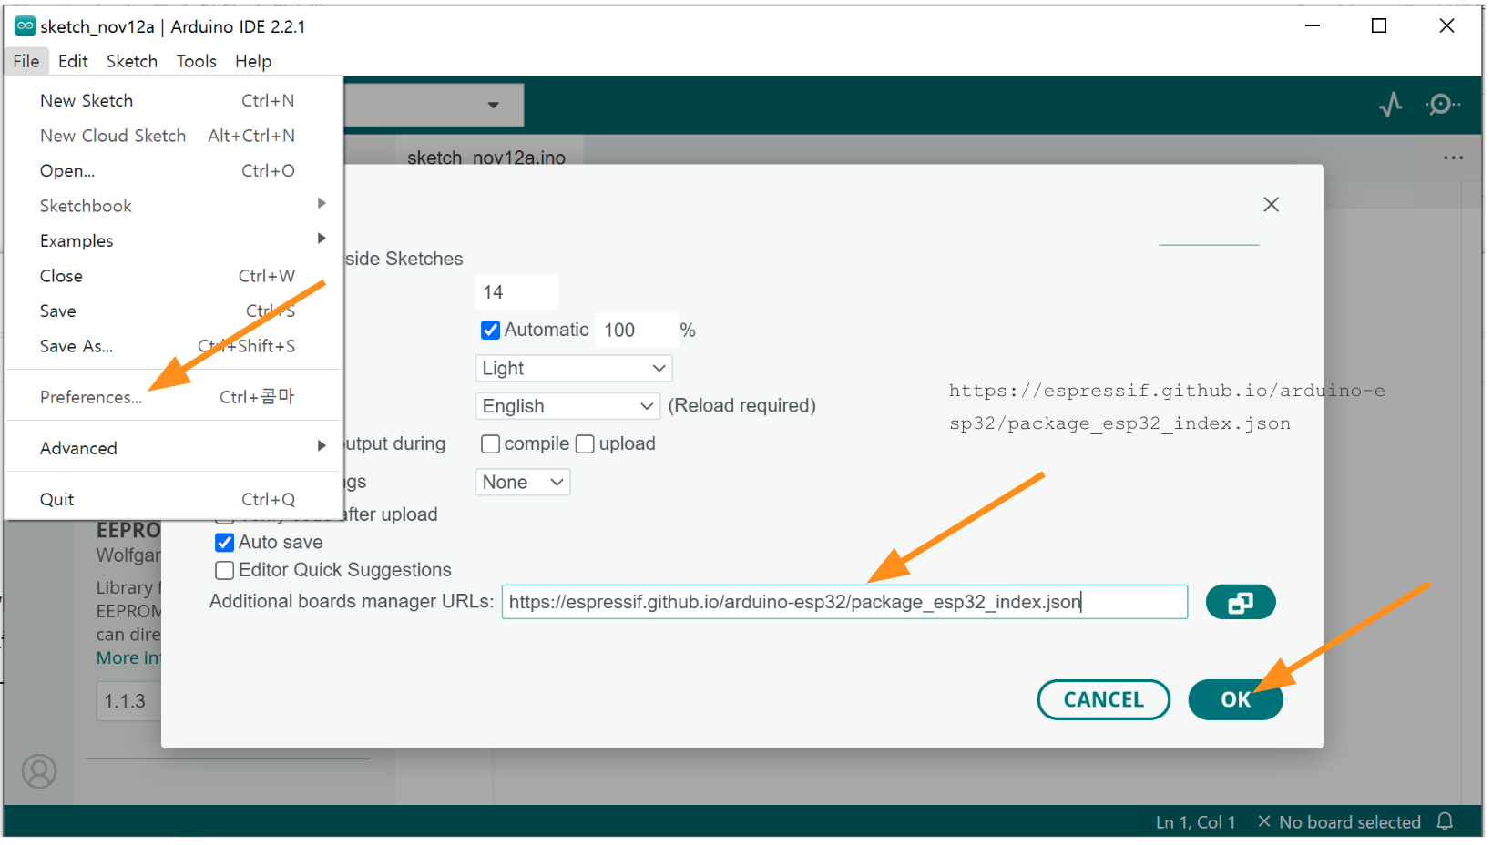Open the Light theme dropdown
Viewport: 1492px width, 845px height.
574,368
